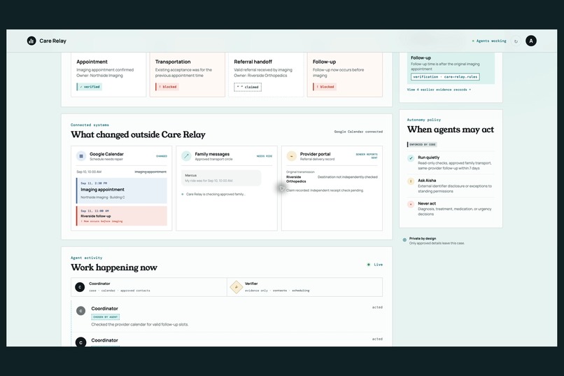The height and width of the screenshot is (376, 564).
Task: Click the CHOSEN BY AGENT tag
Action: tap(106, 317)
